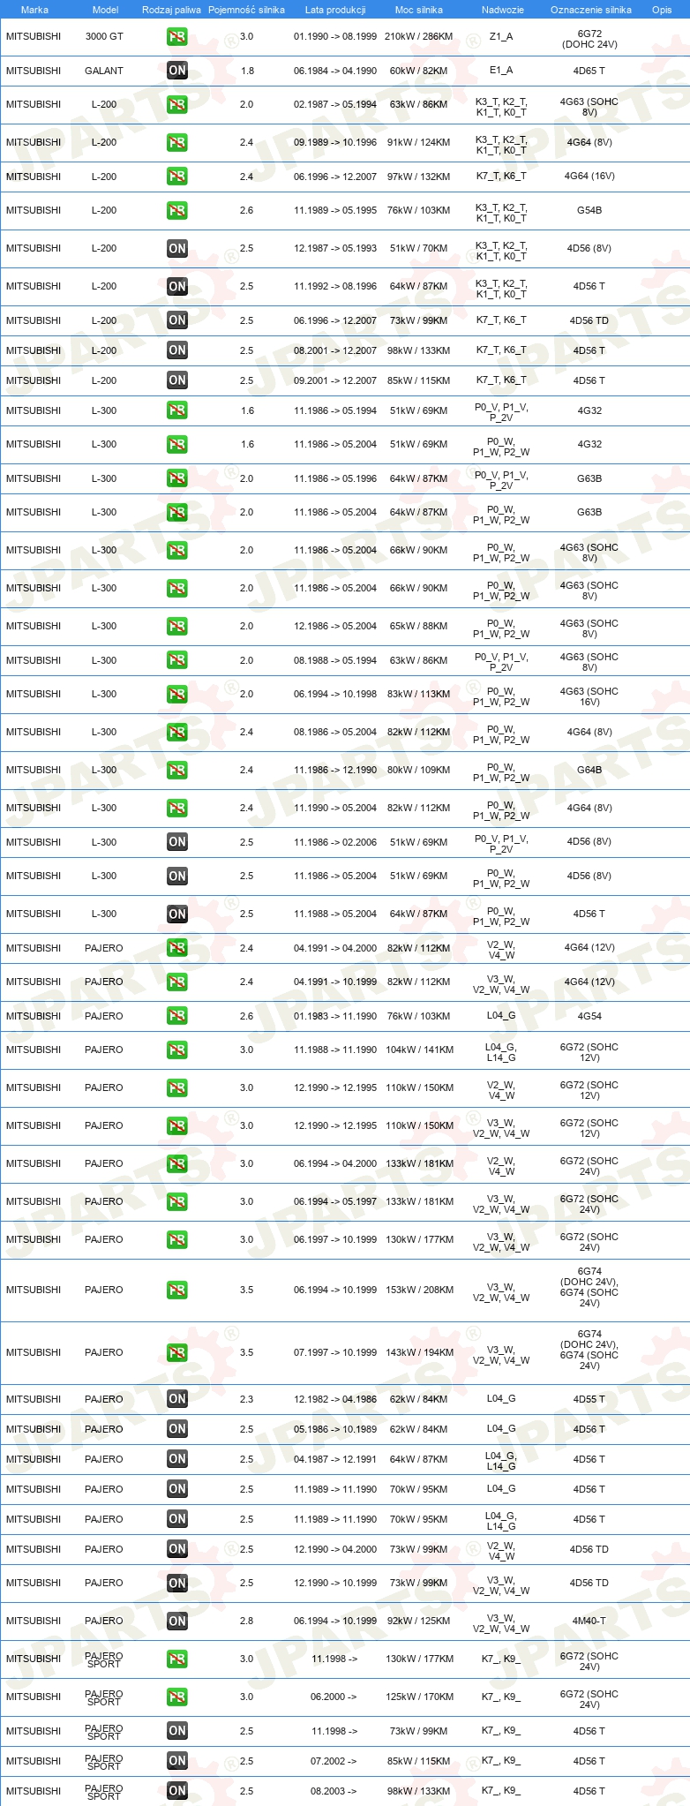690x1806 pixels.
Task: Click engine code 4G54
Action: 589,1016
